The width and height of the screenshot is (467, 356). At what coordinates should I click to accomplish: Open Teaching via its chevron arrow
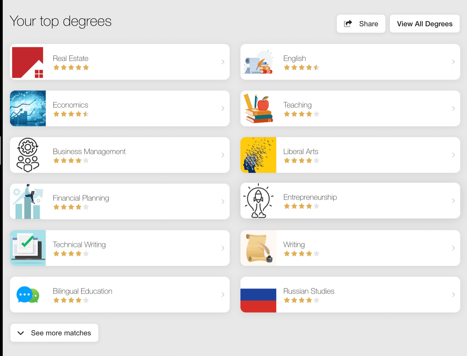point(453,108)
